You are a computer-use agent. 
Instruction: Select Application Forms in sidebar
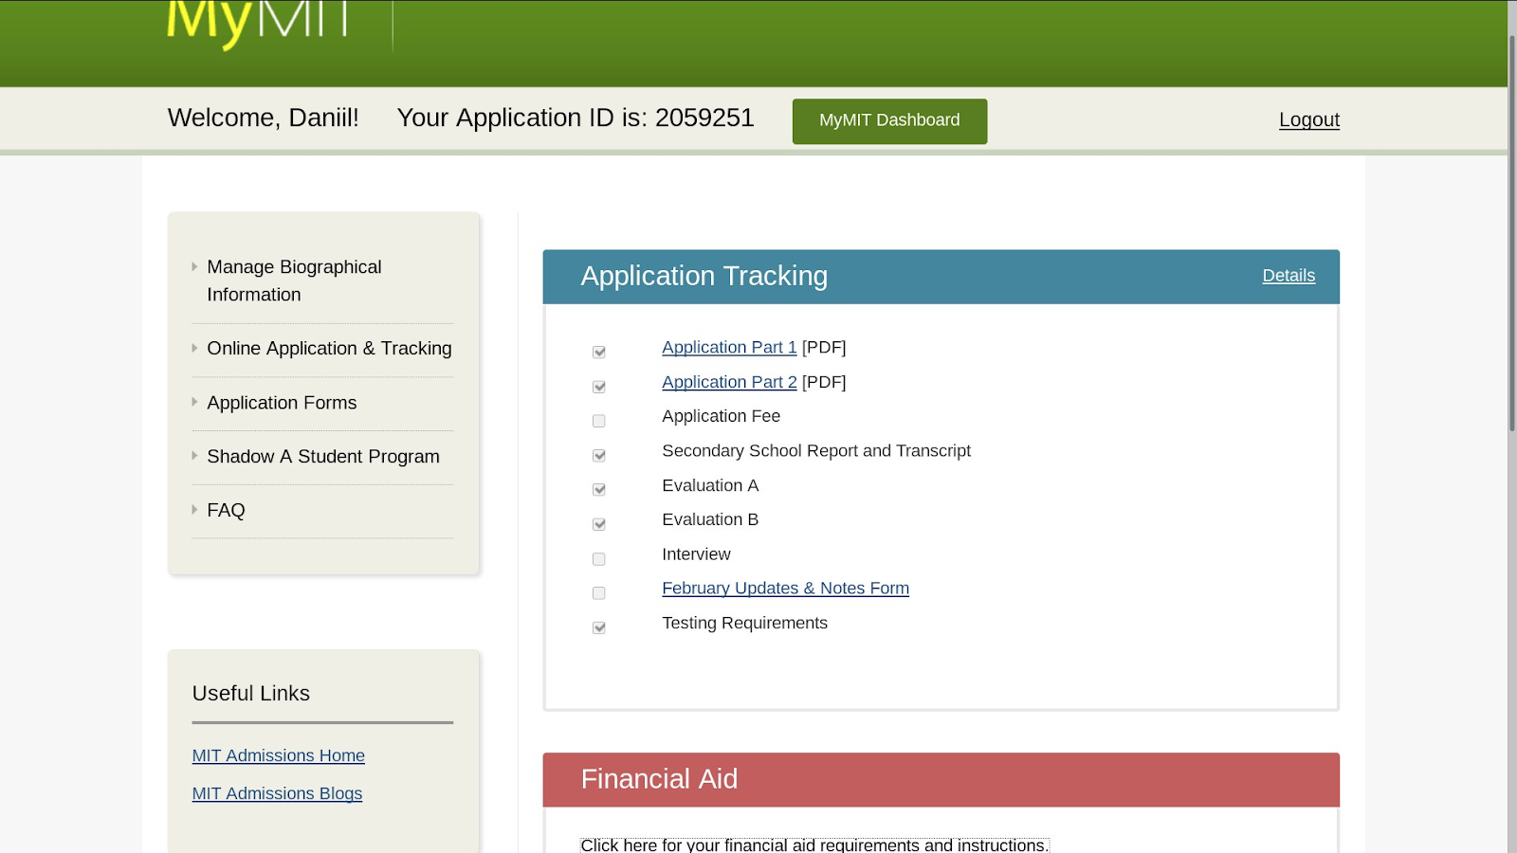click(x=282, y=403)
